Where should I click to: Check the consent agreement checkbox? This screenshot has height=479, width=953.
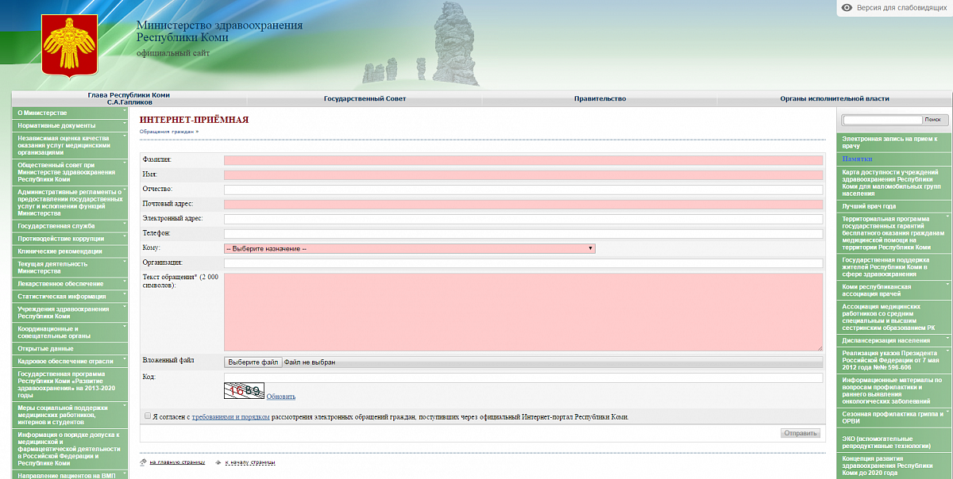(x=148, y=416)
